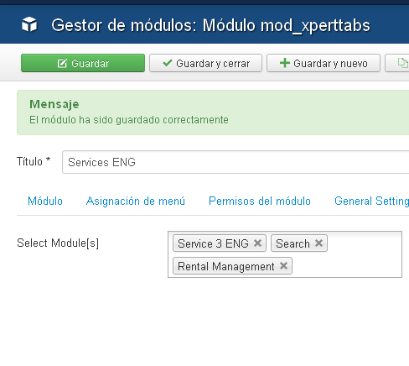The width and height of the screenshot is (409, 366).
Task: Click the Joomla module cube icon
Action: pos(29,24)
